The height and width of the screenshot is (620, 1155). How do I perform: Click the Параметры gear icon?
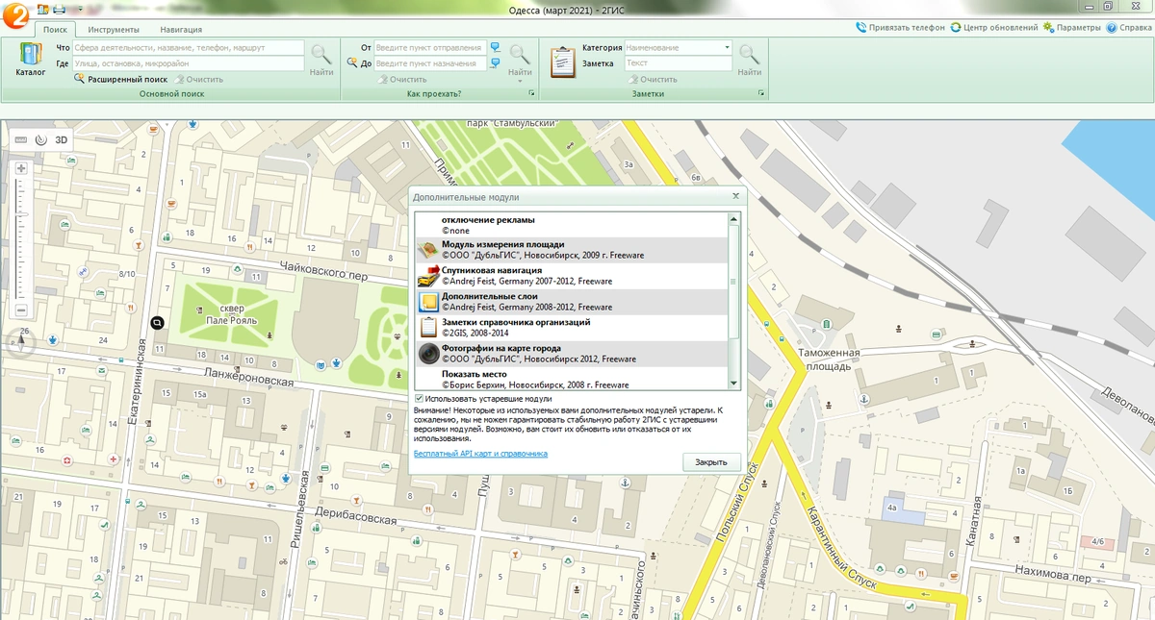tap(1048, 28)
